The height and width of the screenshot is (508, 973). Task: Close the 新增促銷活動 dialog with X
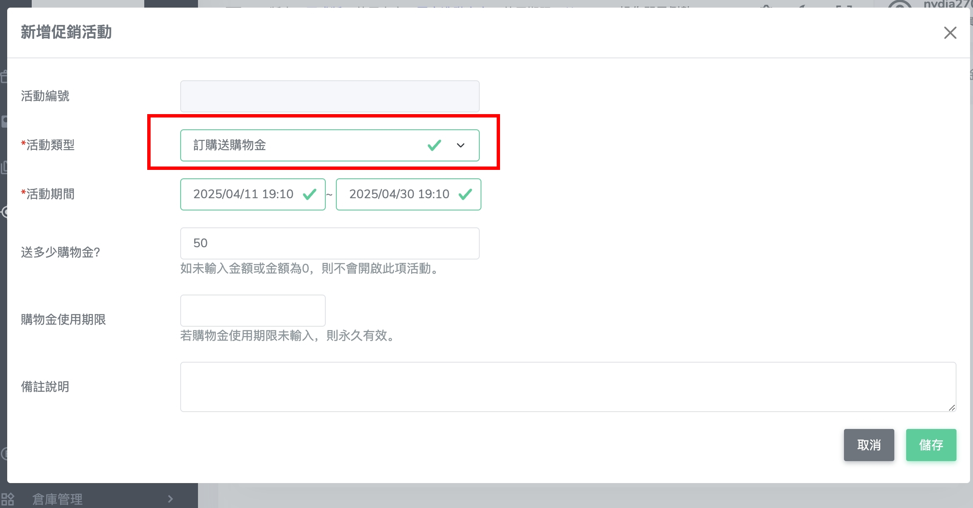pos(950,33)
